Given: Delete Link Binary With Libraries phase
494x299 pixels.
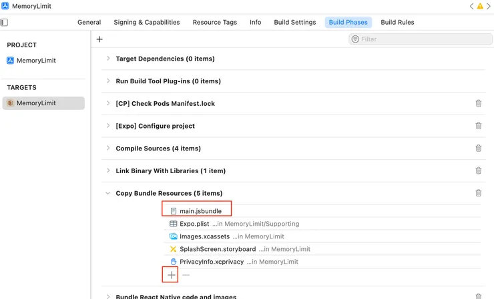Looking at the screenshot, I should tap(478, 170).
